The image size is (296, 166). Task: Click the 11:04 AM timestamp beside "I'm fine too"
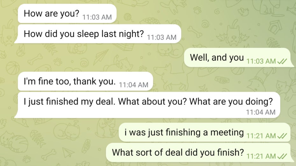click(133, 85)
